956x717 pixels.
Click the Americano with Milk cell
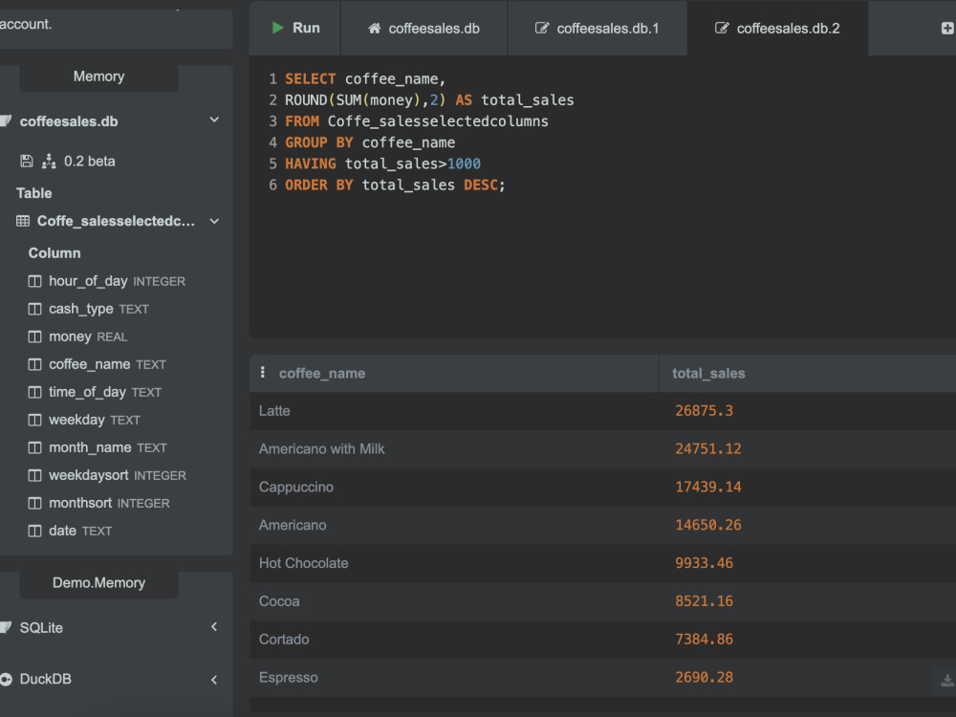pyautogui.click(x=322, y=448)
